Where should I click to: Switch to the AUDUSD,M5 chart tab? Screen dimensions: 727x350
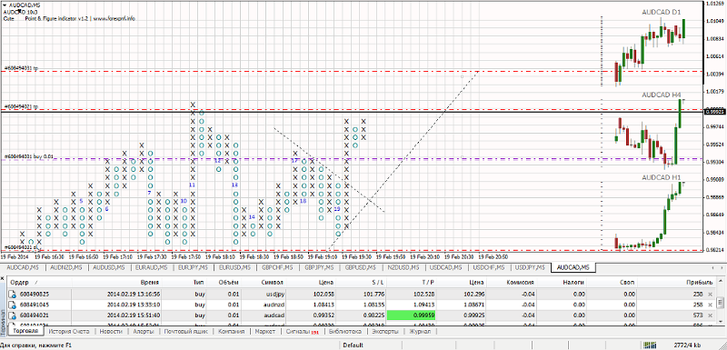click(108, 267)
